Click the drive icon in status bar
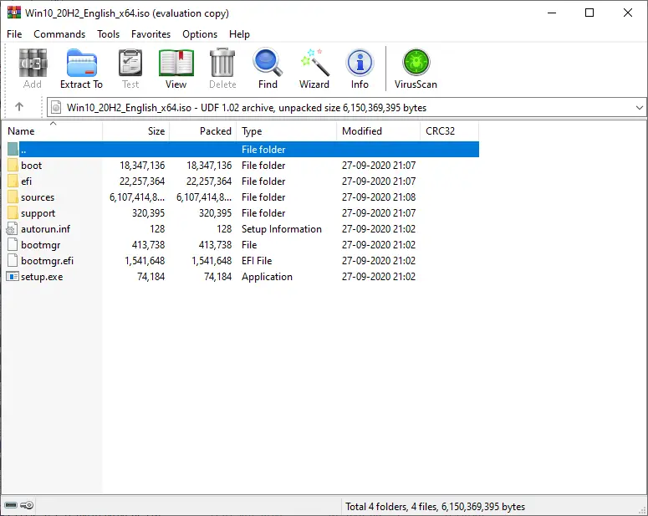The height and width of the screenshot is (516, 648). coord(11,506)
